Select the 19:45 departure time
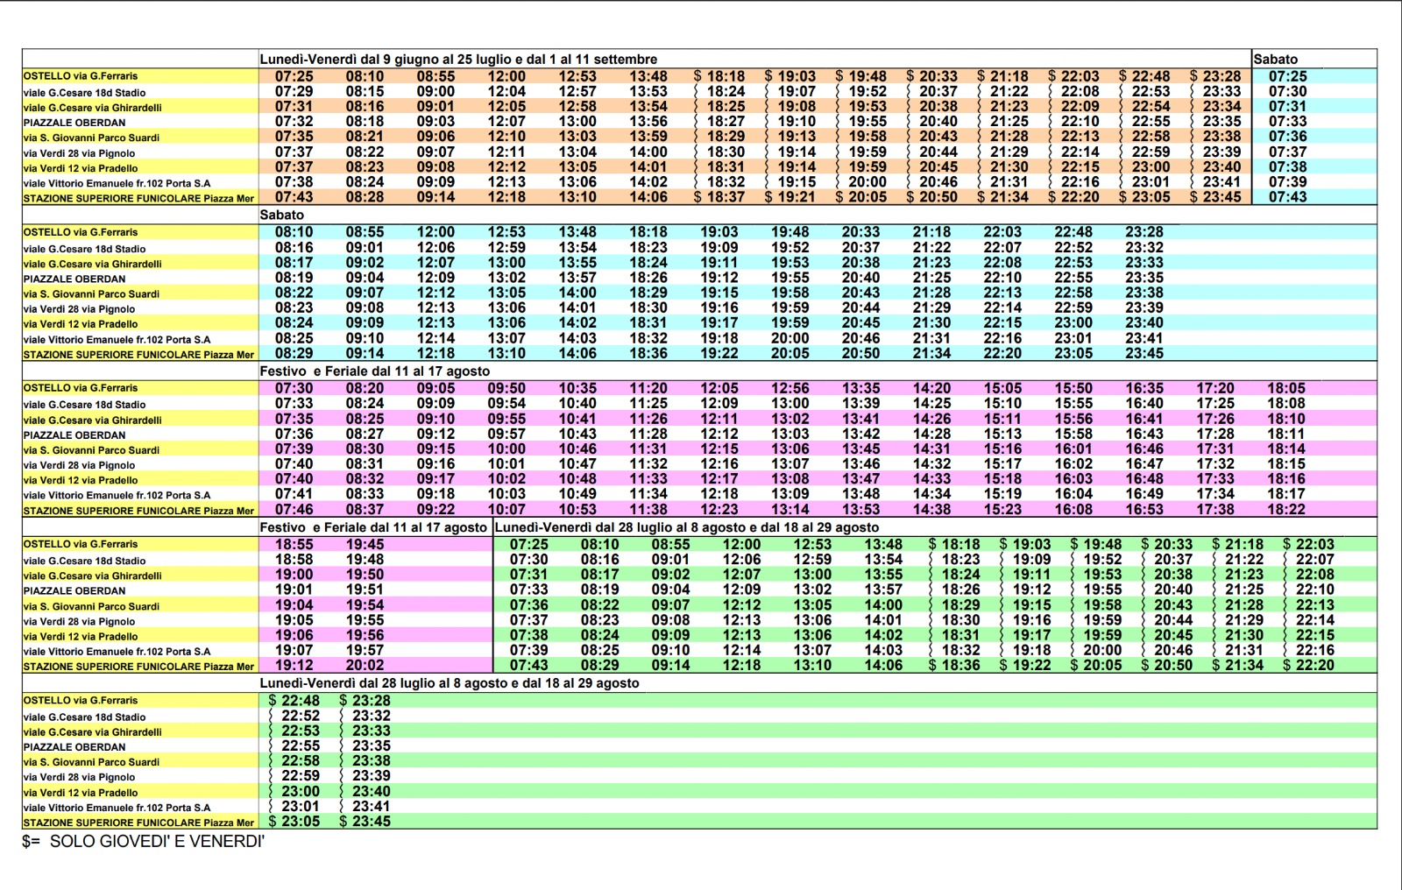The height and width of the screenshot is (890, 1402). (365, 545)
